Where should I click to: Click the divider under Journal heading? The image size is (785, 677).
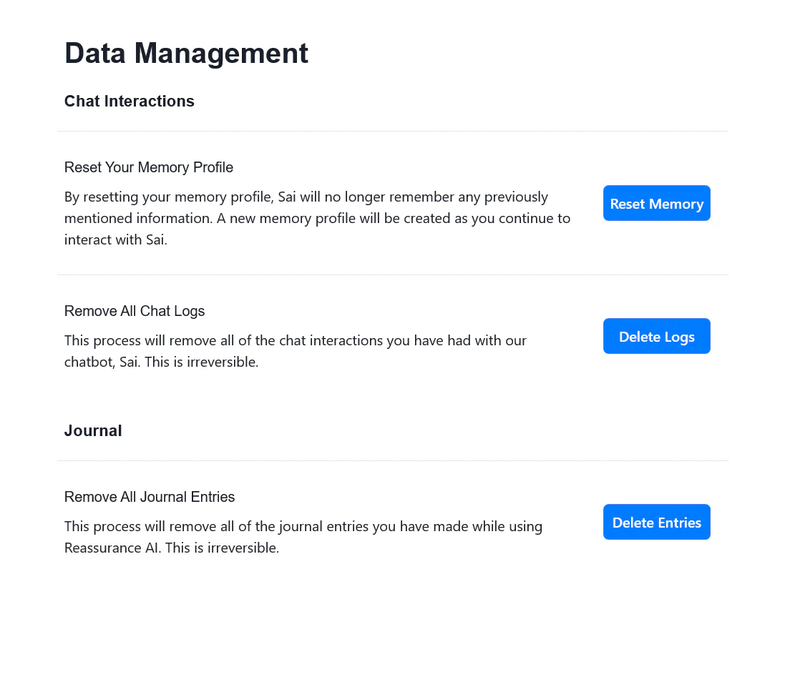coord(393,460)
